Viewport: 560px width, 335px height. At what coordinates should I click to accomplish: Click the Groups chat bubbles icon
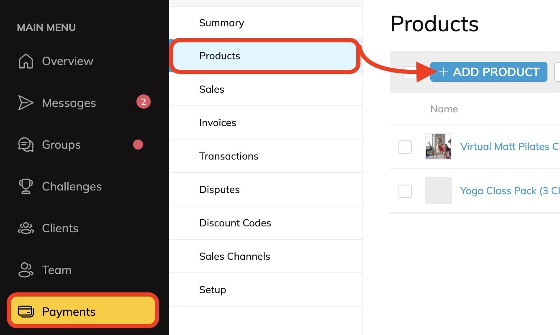(26, 145)
